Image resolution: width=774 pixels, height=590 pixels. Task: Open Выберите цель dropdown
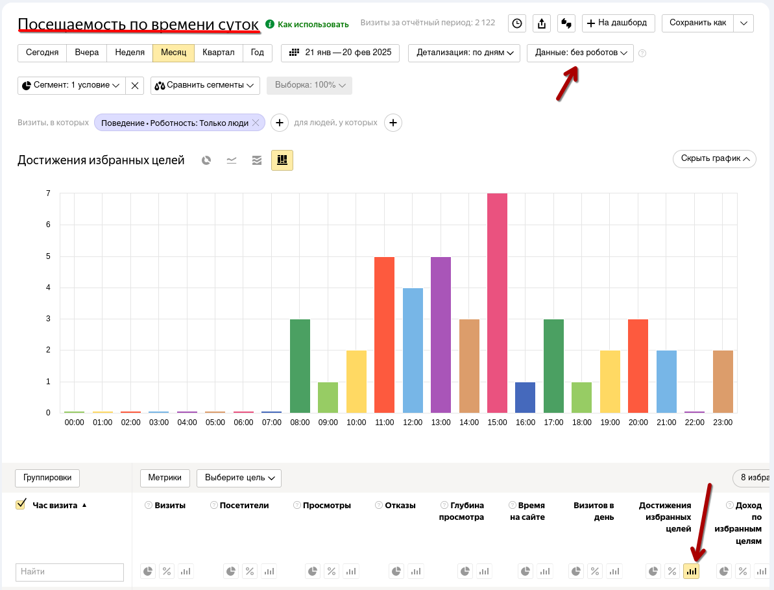pos(239,478)
